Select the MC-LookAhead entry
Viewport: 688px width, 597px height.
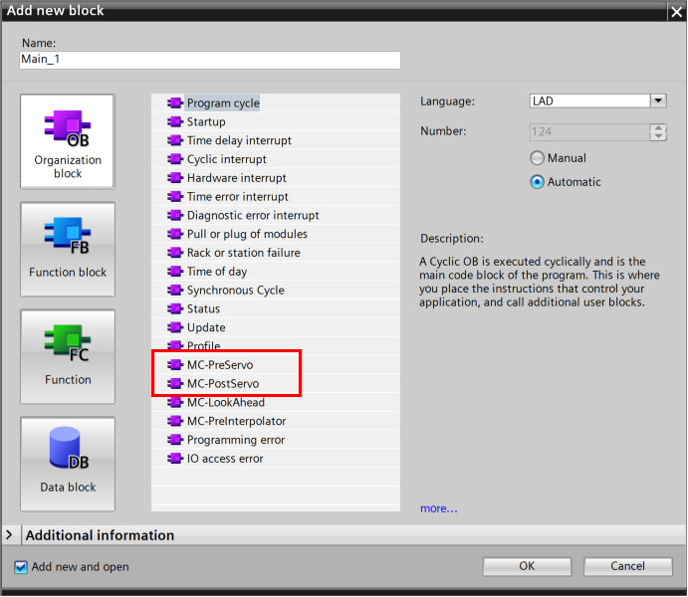[276, 402]
